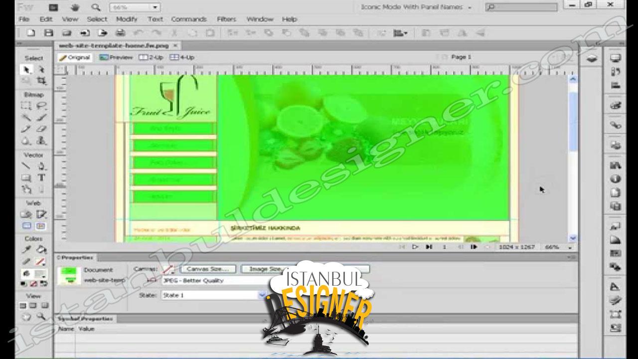The width and height of the screenshot is (638, 359).
Task: Select the Rubber Stamp tool
Action: coord(41,141)
